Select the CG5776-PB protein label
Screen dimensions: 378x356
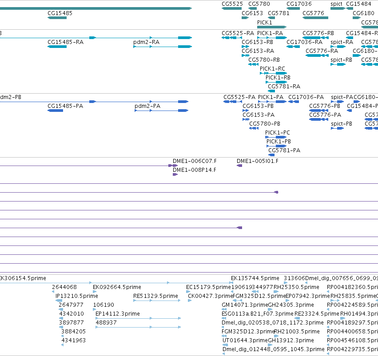[325, 106]
